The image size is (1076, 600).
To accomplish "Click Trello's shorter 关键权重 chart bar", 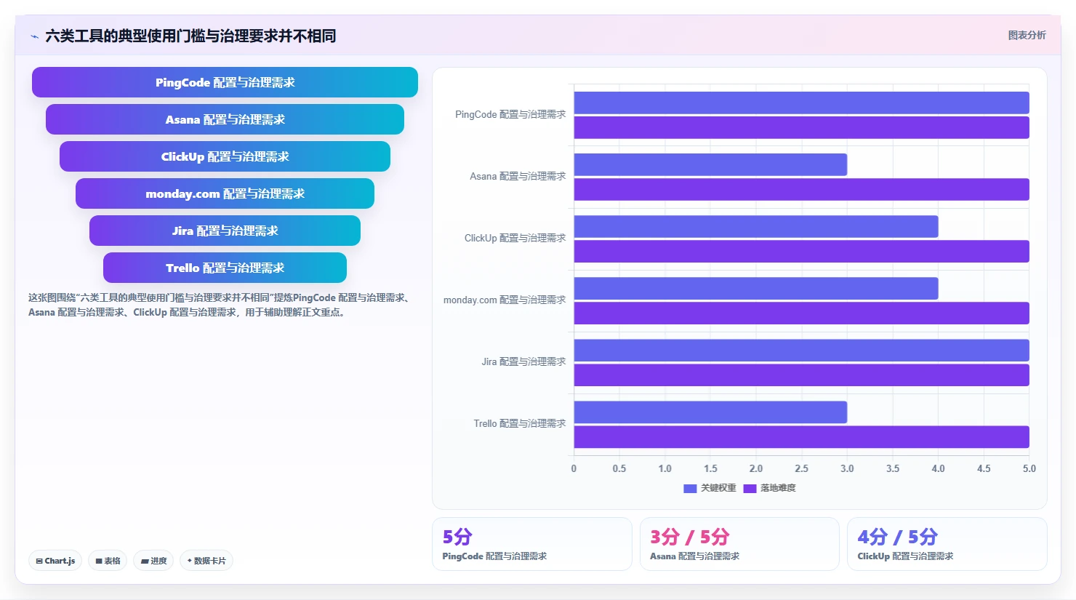I will tap(710, 412).
